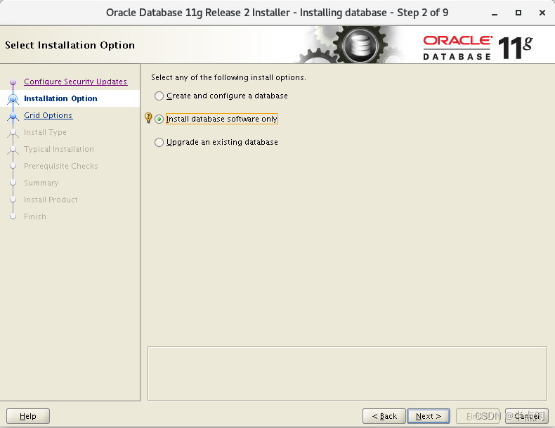
Task: Click the Select Installation Option heading
Action: click(70, 45)
